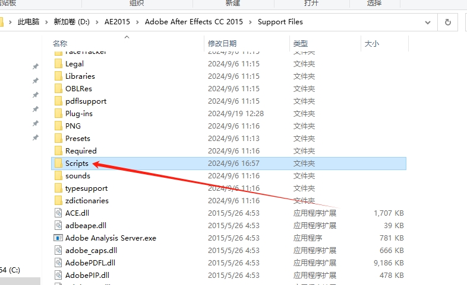Select the sounds folder name
Viewport: 467px width, 285px height.
pos(78,176)
